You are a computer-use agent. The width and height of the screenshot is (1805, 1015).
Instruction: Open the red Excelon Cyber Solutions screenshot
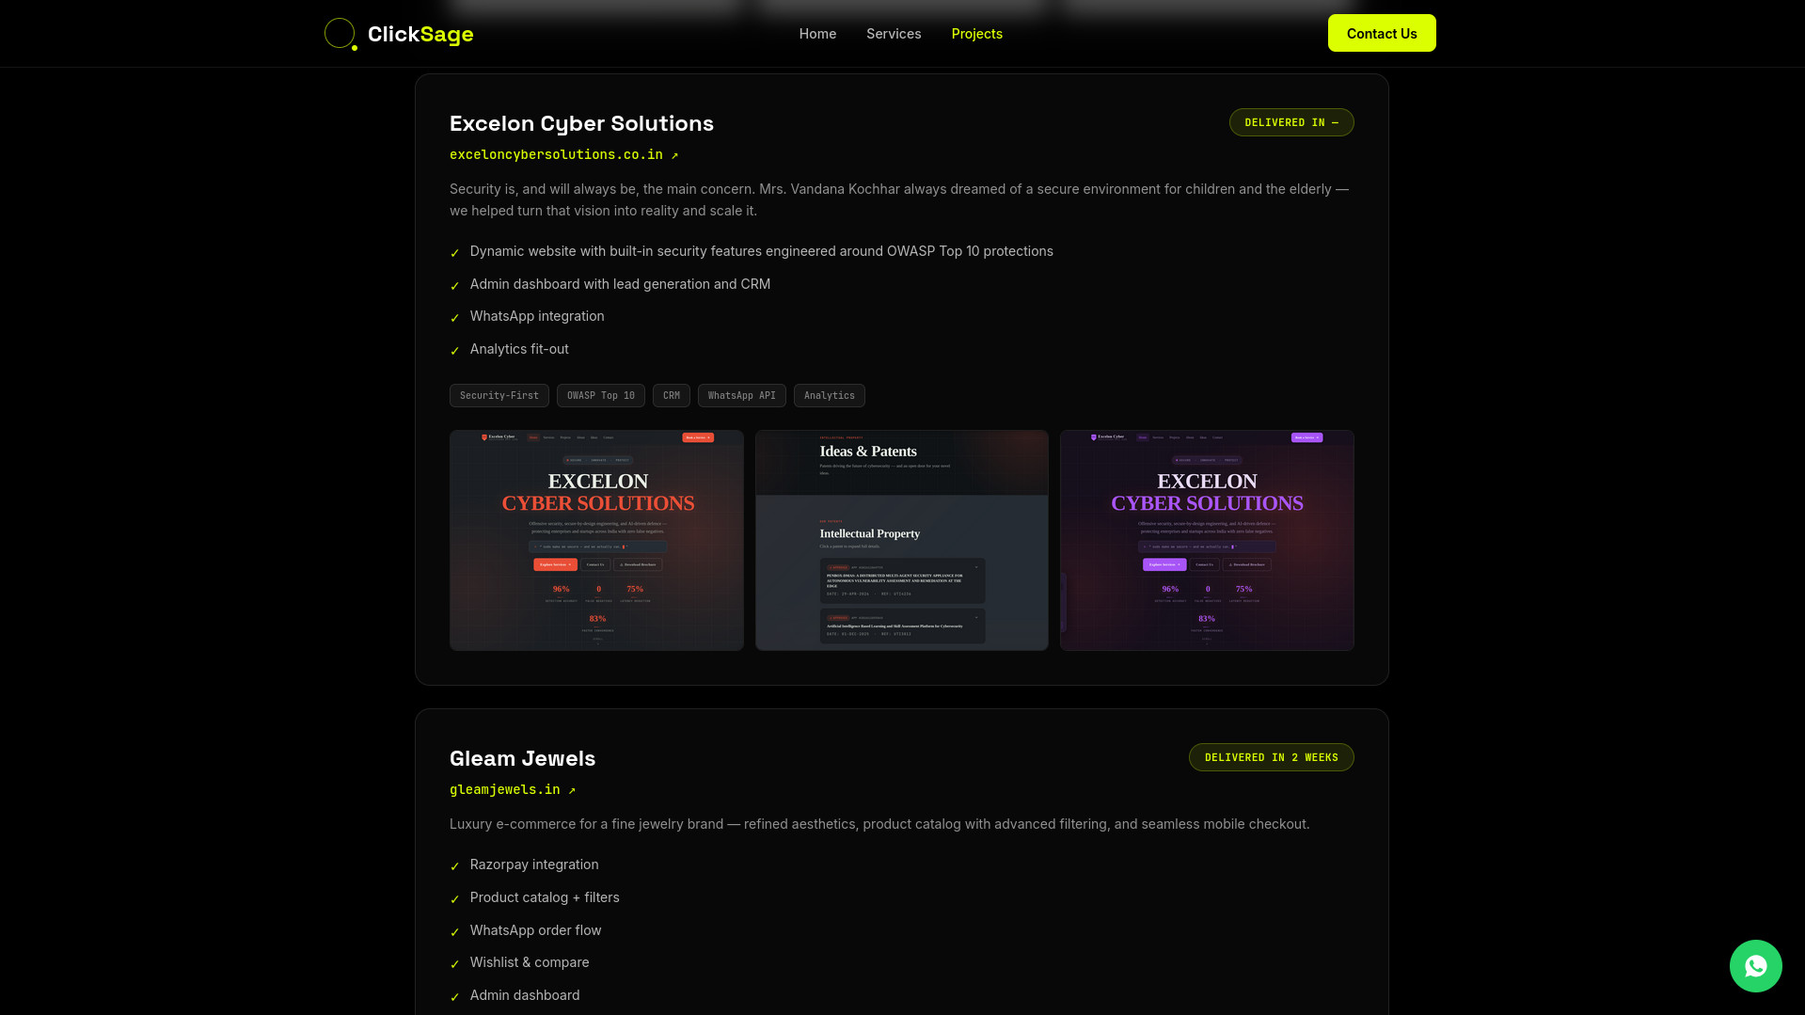point(596,540)
